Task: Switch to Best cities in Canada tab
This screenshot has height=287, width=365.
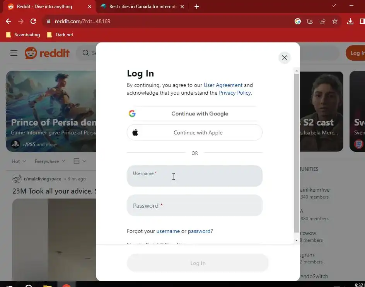Action: click(142, 7)
